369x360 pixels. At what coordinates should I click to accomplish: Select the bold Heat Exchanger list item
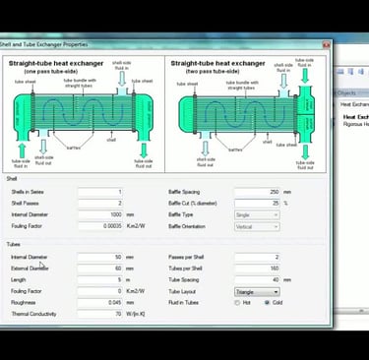pyautogui.click(x=356, y=117)
